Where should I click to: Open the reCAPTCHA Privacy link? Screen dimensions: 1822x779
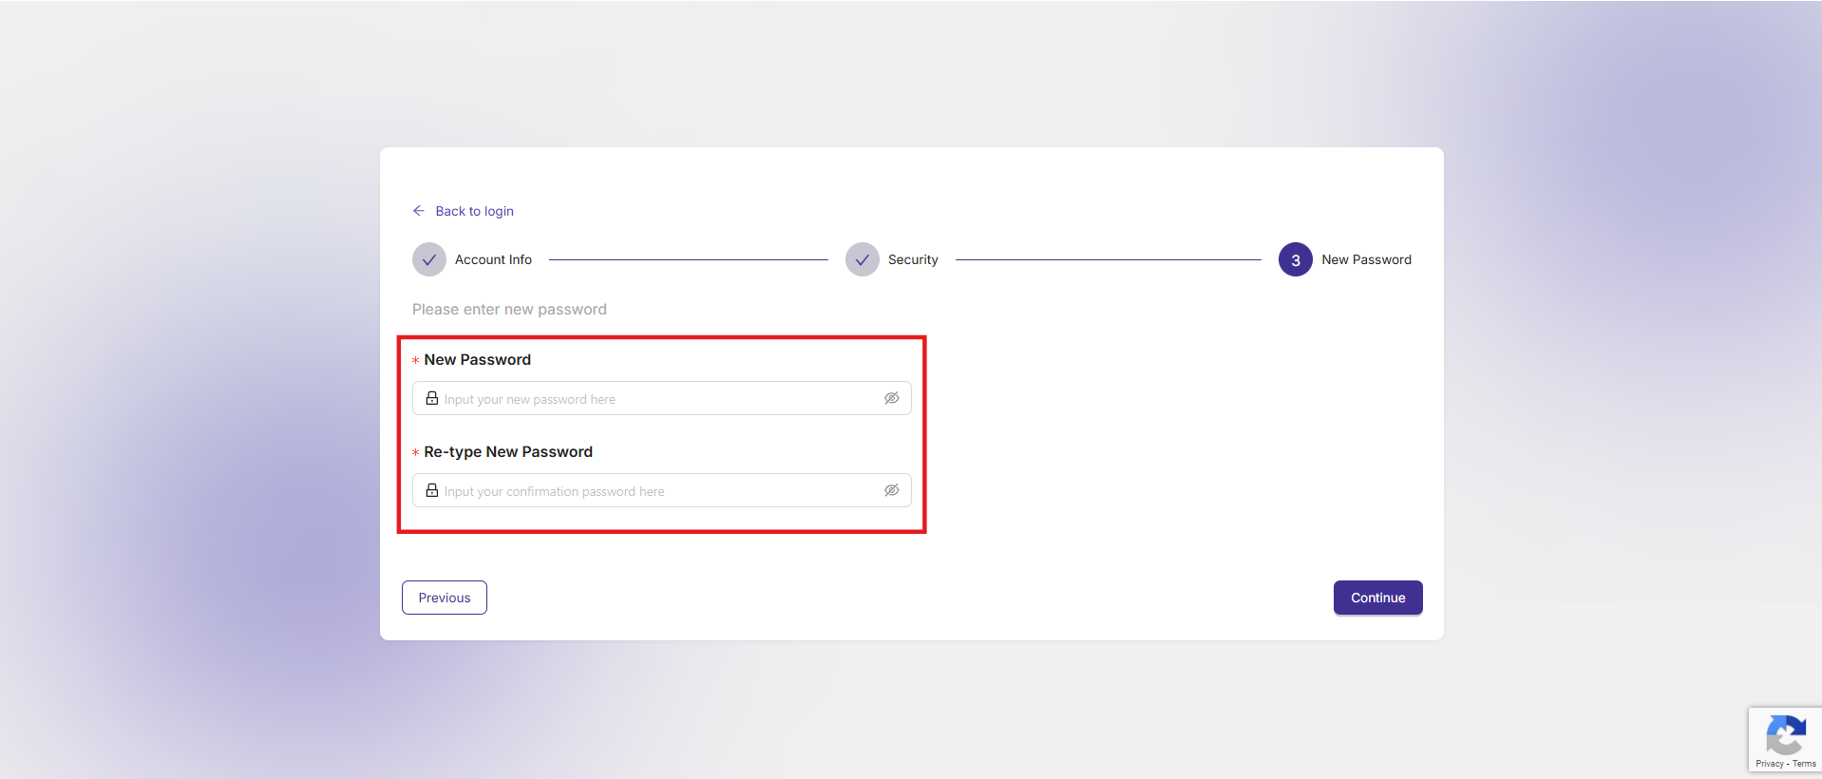point(1769,764)
